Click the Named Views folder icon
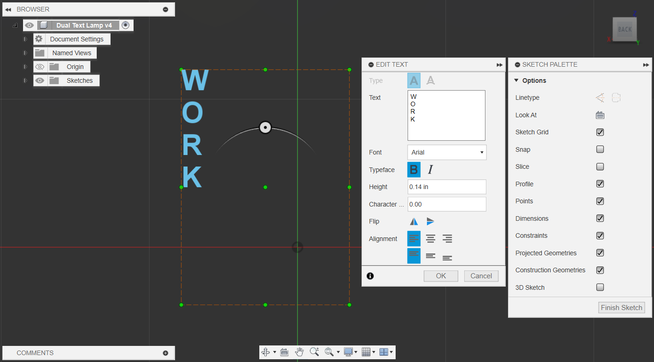 pyautogui.click(x=40, y=53)
